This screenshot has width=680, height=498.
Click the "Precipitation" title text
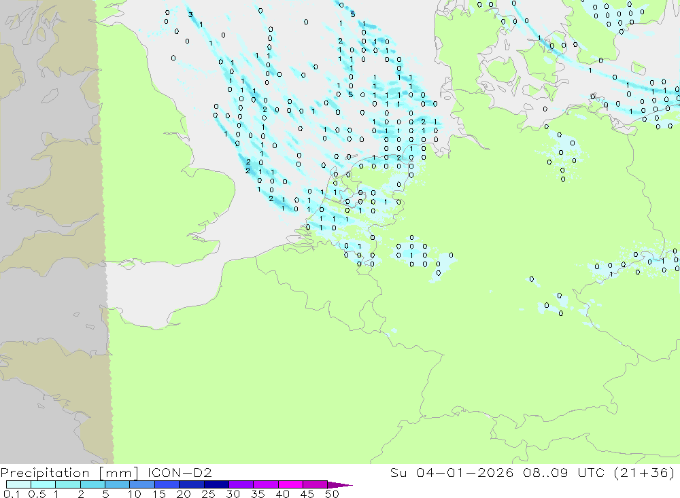[45, 473]
